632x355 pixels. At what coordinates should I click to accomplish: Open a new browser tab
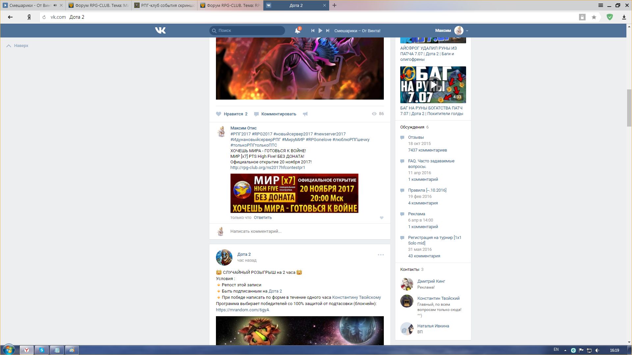pos(334,5)
